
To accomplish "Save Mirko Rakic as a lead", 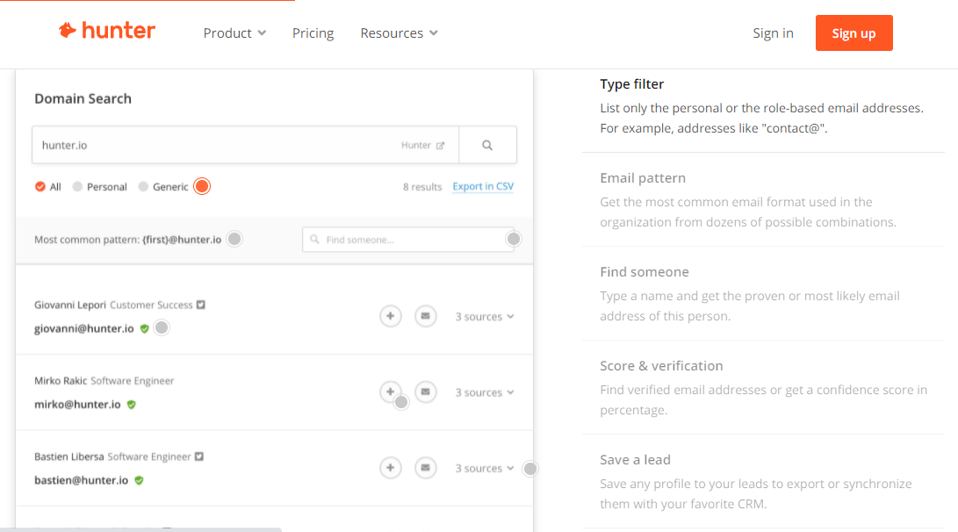I will [391, 392].
